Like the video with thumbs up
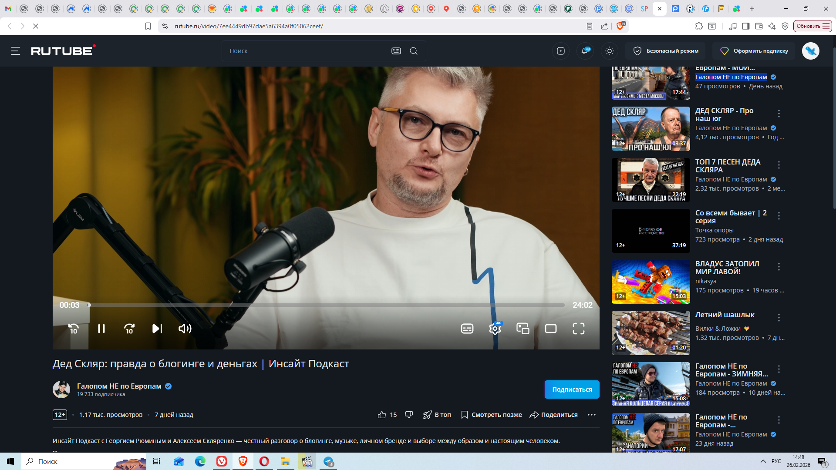 [x=382, y=415]
